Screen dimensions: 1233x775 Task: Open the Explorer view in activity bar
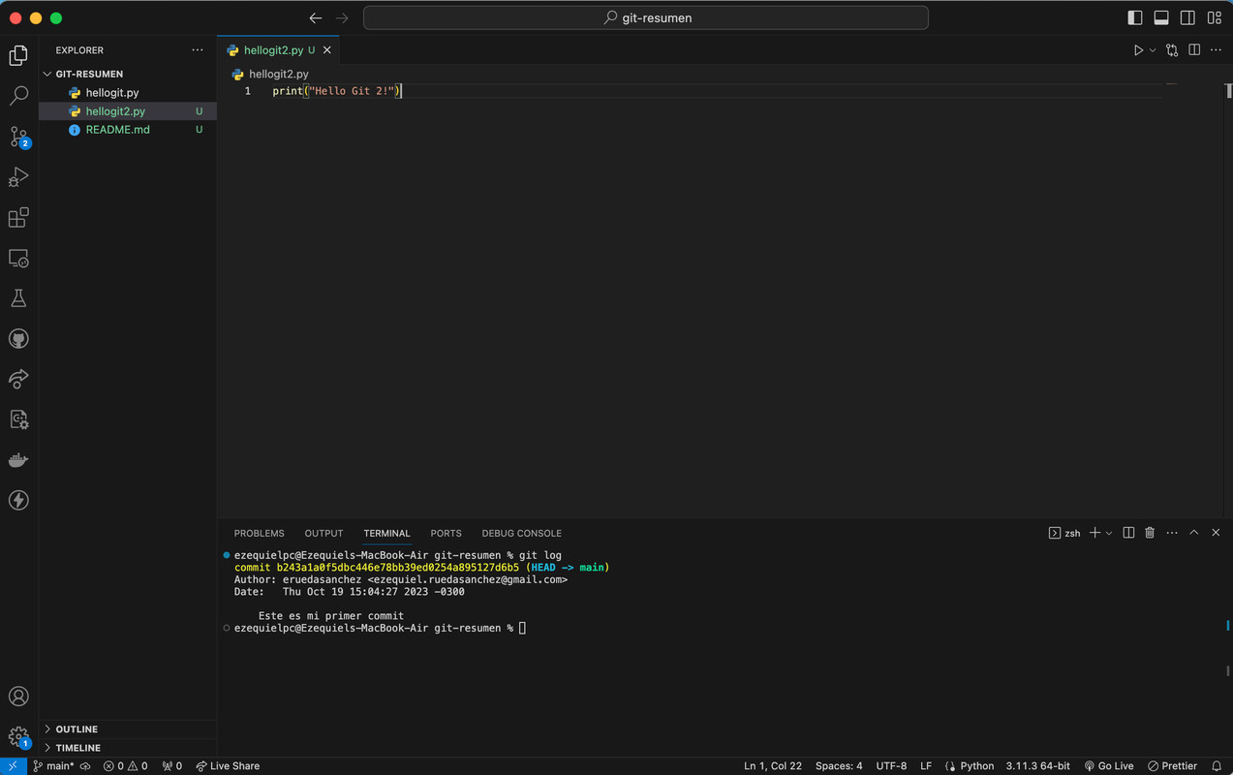18,56
